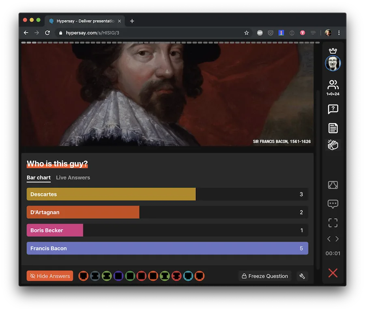Screen dimensions: 365x311
Task: Go to previous slide arrow
Action: [329, 239]
